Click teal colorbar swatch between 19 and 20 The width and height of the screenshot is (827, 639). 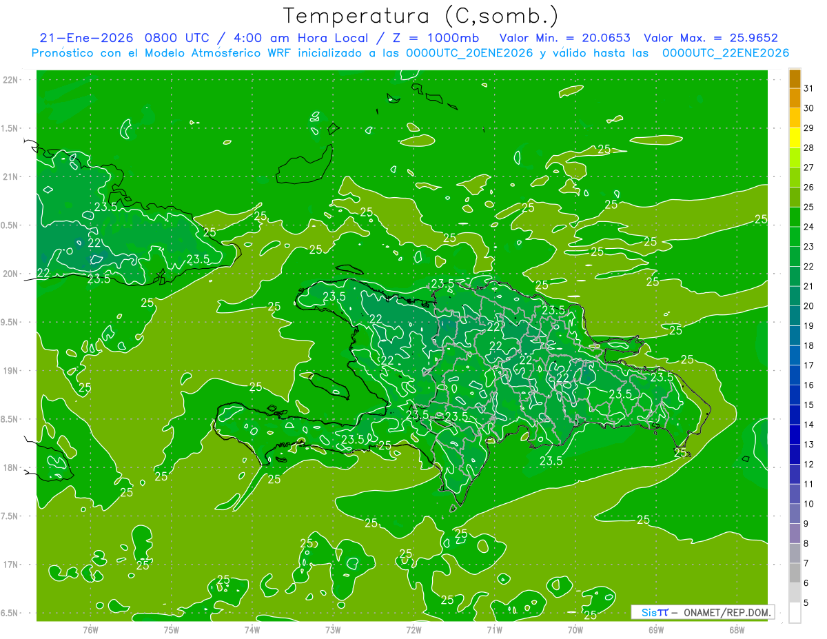(795, 316)
